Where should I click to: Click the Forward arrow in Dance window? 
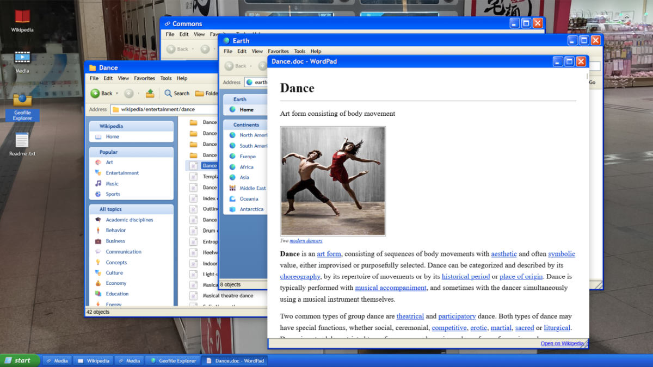(x=129, y=94)
